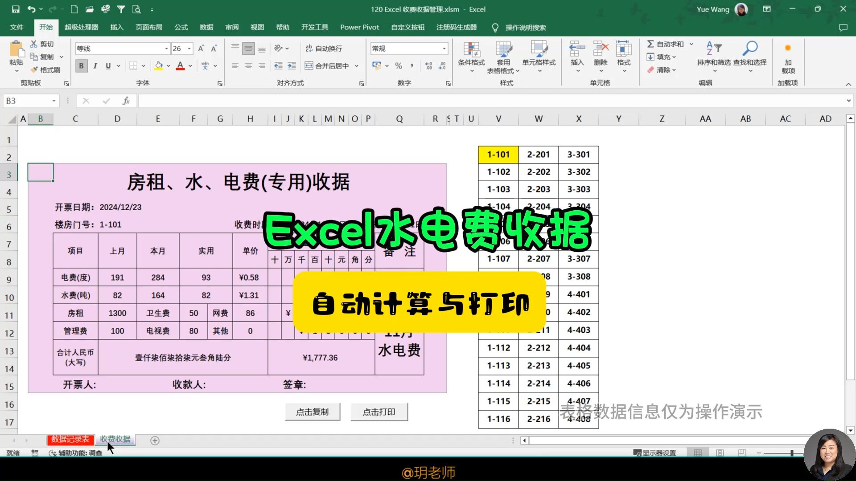The image size is (856, 481).
Task: Select the yellow cell 1-101
Action: pyautogui.click(x=498, y=155)
